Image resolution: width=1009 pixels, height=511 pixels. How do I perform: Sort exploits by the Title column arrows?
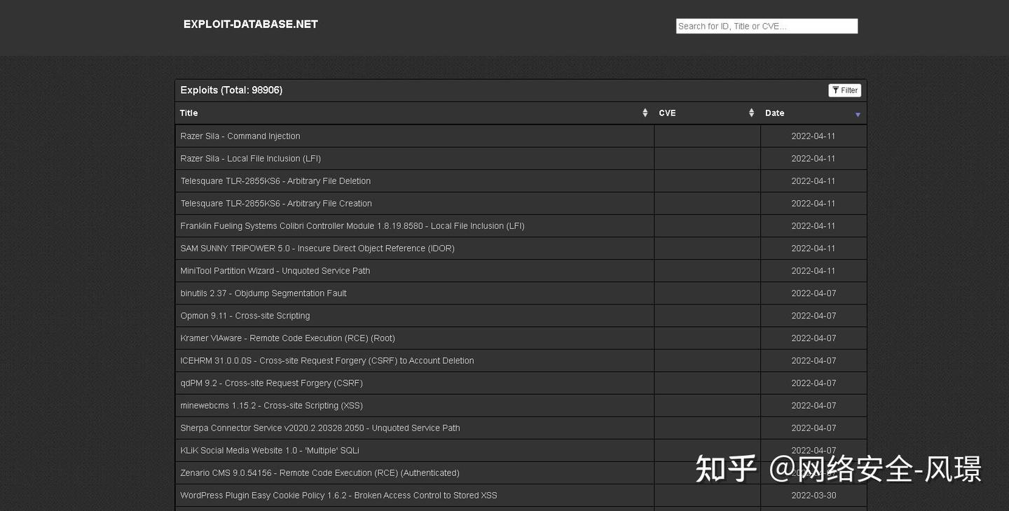645,112
